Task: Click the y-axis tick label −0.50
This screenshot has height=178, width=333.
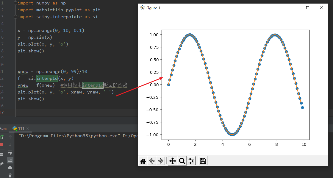Action: [x=153, y=110]
